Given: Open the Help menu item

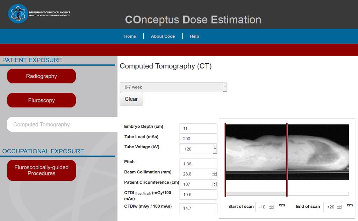Looking at the screenshot, I should pos(194,36).
